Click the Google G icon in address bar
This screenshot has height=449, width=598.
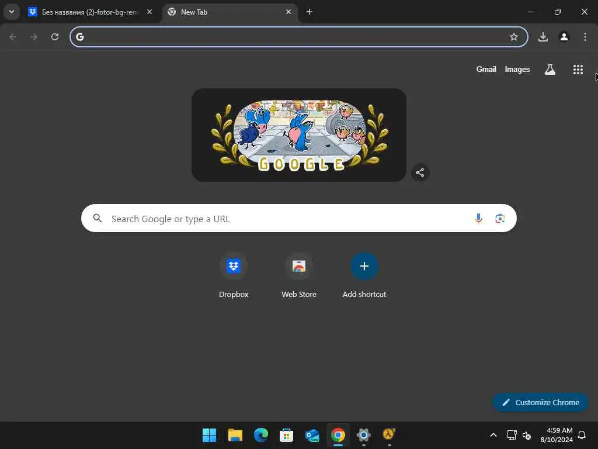tap(79, 37)
